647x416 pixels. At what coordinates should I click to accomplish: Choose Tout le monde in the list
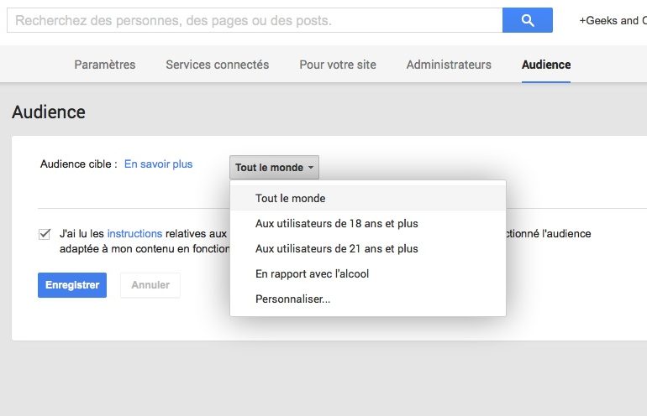point(290,199)
